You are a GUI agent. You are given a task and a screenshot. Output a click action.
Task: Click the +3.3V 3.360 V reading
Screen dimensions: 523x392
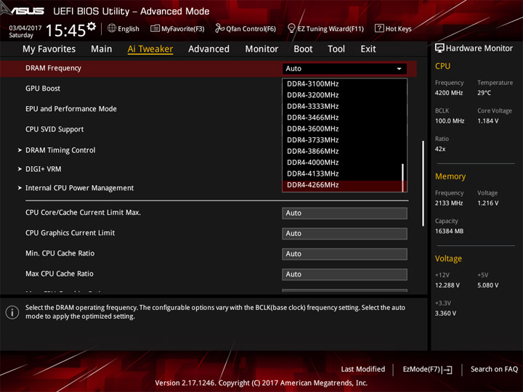(x=445, y=314)
